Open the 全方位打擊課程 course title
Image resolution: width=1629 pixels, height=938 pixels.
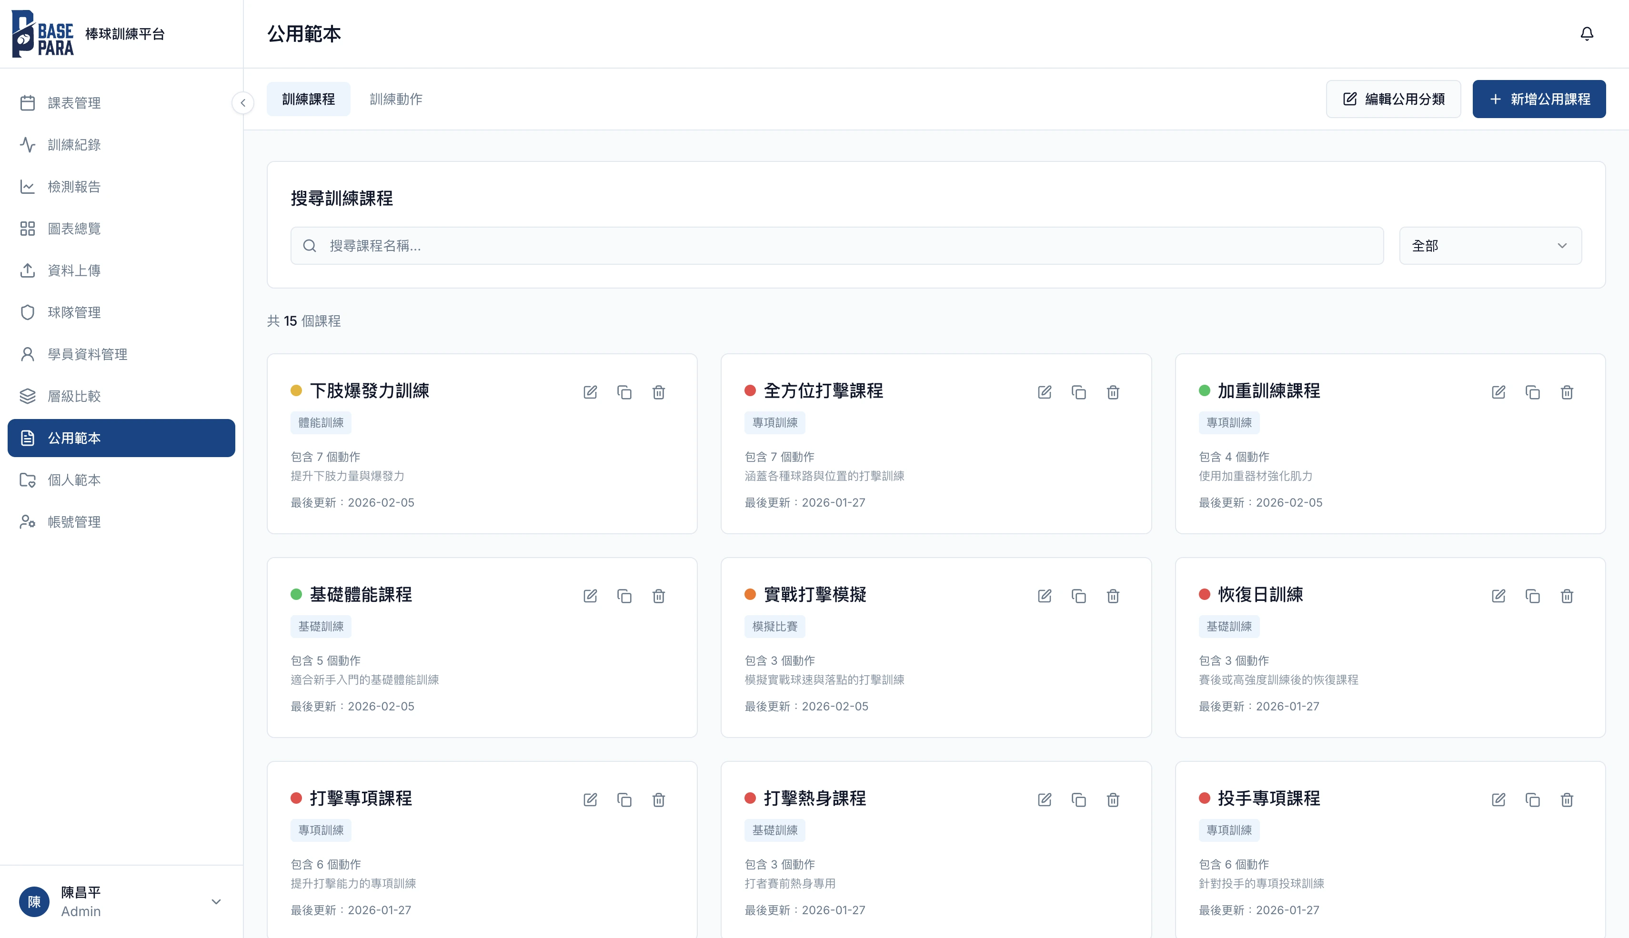824,390
